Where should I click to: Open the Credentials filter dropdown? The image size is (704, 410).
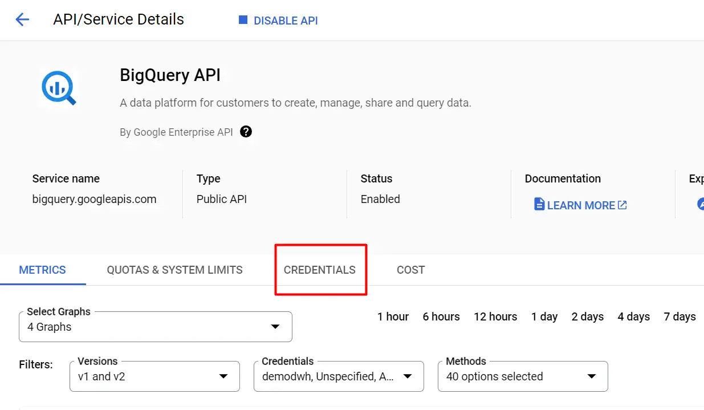pyautogui.click(x=339, y=376)
